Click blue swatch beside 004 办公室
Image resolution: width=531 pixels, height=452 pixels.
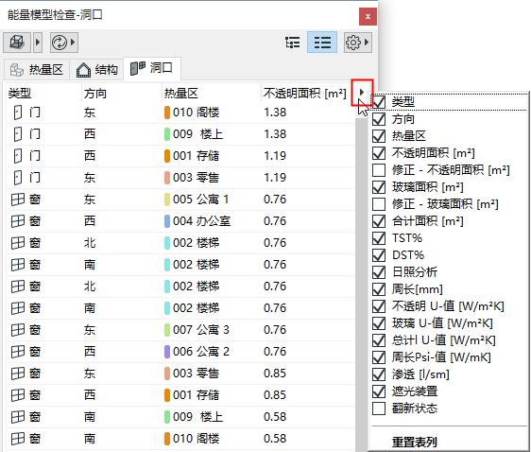click(167, 221)
